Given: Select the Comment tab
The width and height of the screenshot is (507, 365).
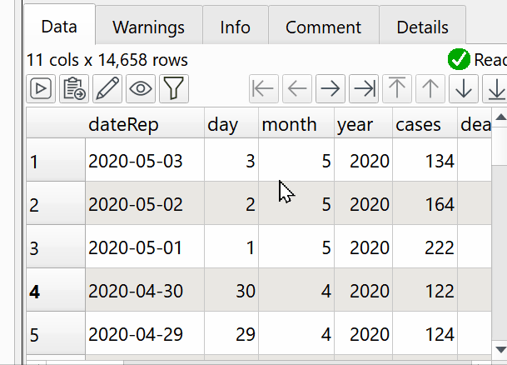Looking at the screenshot, I should 323,27.
